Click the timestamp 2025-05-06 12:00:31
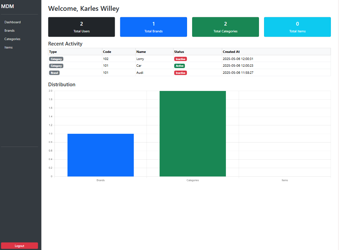The image size is (339, 250). pos(238,59)
